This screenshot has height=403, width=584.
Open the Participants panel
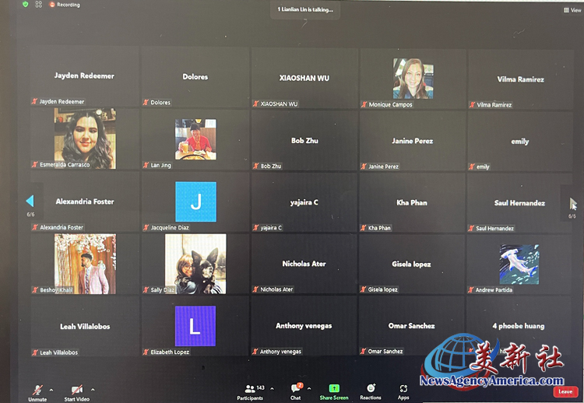tap(250, 392)
